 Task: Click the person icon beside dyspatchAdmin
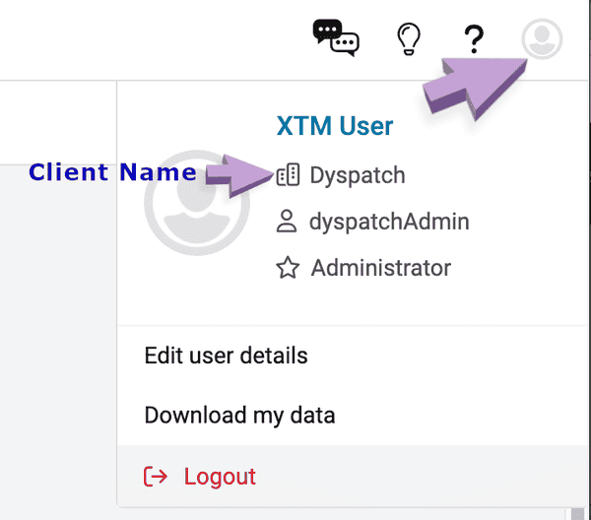pyautogui.click(x=287, y=221)
